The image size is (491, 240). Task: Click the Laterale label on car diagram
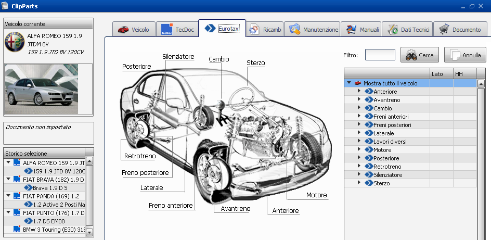tap(151, 187)
